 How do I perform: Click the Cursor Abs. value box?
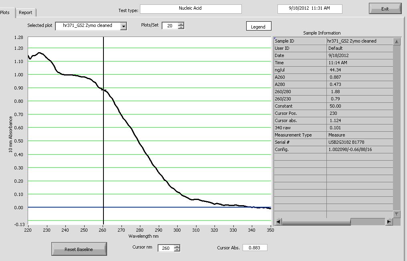[255, 248]
